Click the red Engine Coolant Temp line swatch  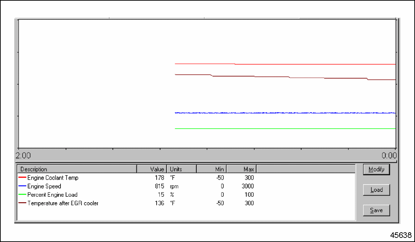pyautogui.click(x=22, y=178)
